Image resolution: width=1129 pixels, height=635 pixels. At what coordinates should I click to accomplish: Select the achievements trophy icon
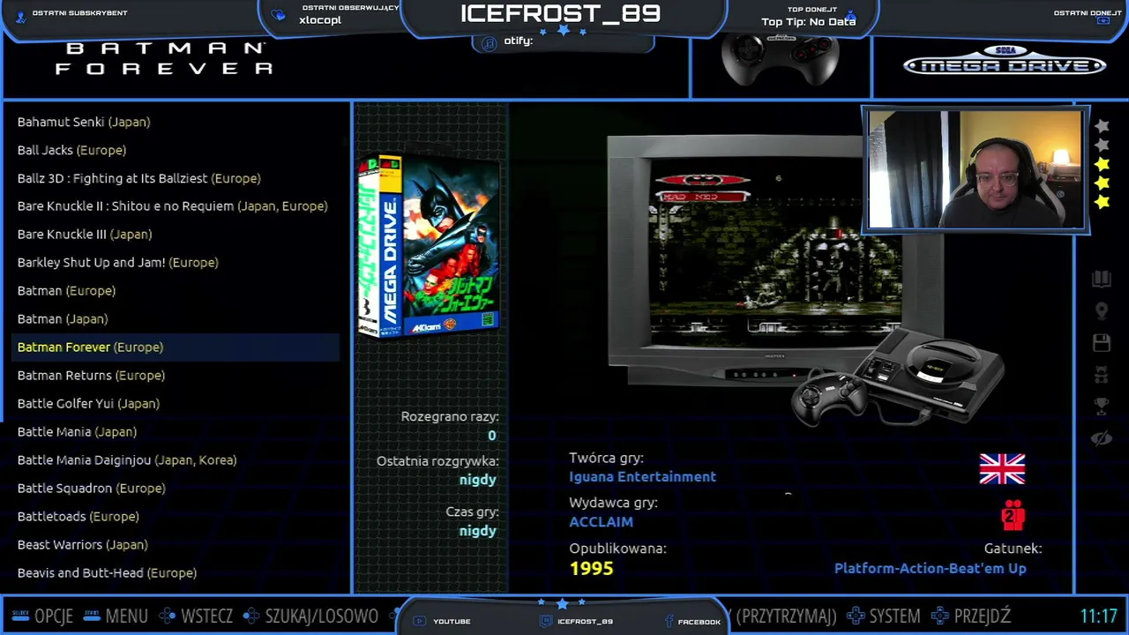(1102, 407)
